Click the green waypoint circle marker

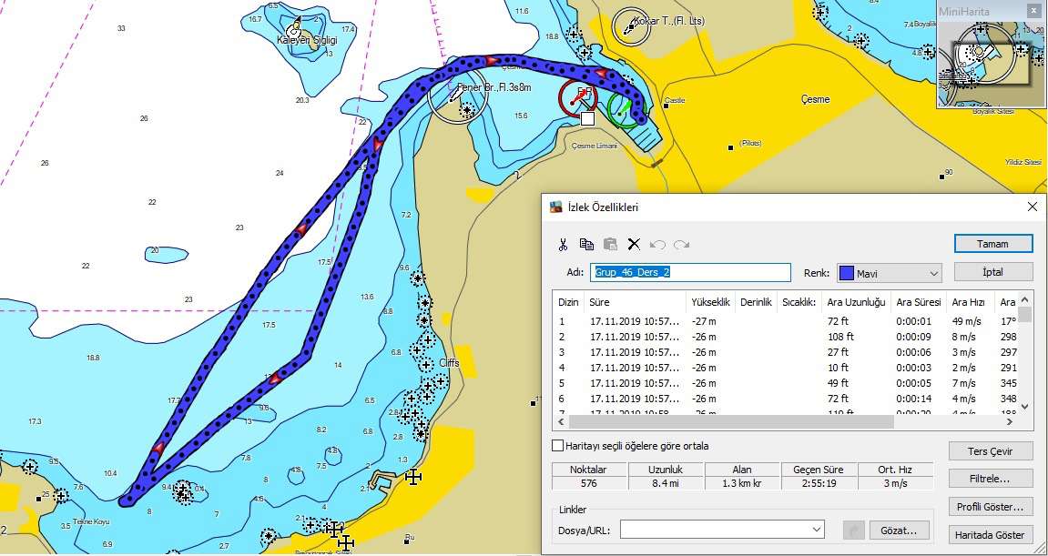tap(623, 109)
